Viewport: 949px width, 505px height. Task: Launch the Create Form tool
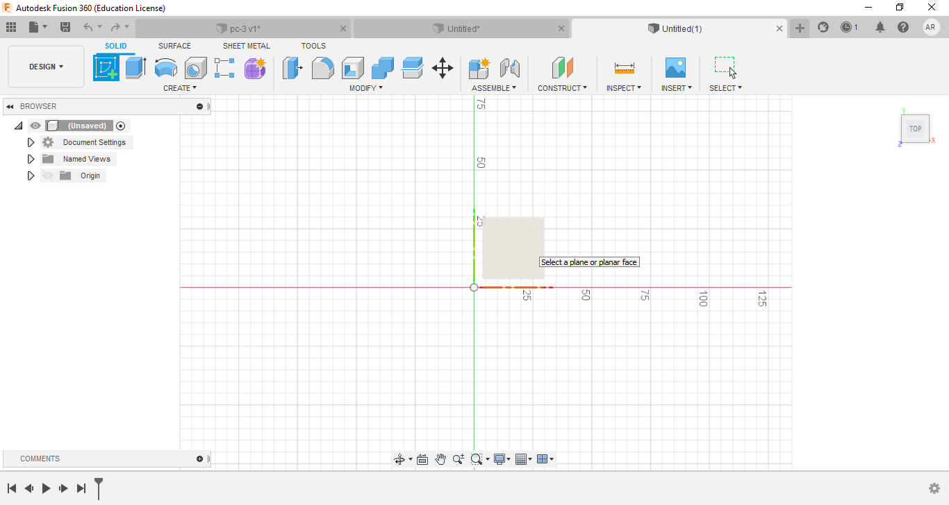255,68
